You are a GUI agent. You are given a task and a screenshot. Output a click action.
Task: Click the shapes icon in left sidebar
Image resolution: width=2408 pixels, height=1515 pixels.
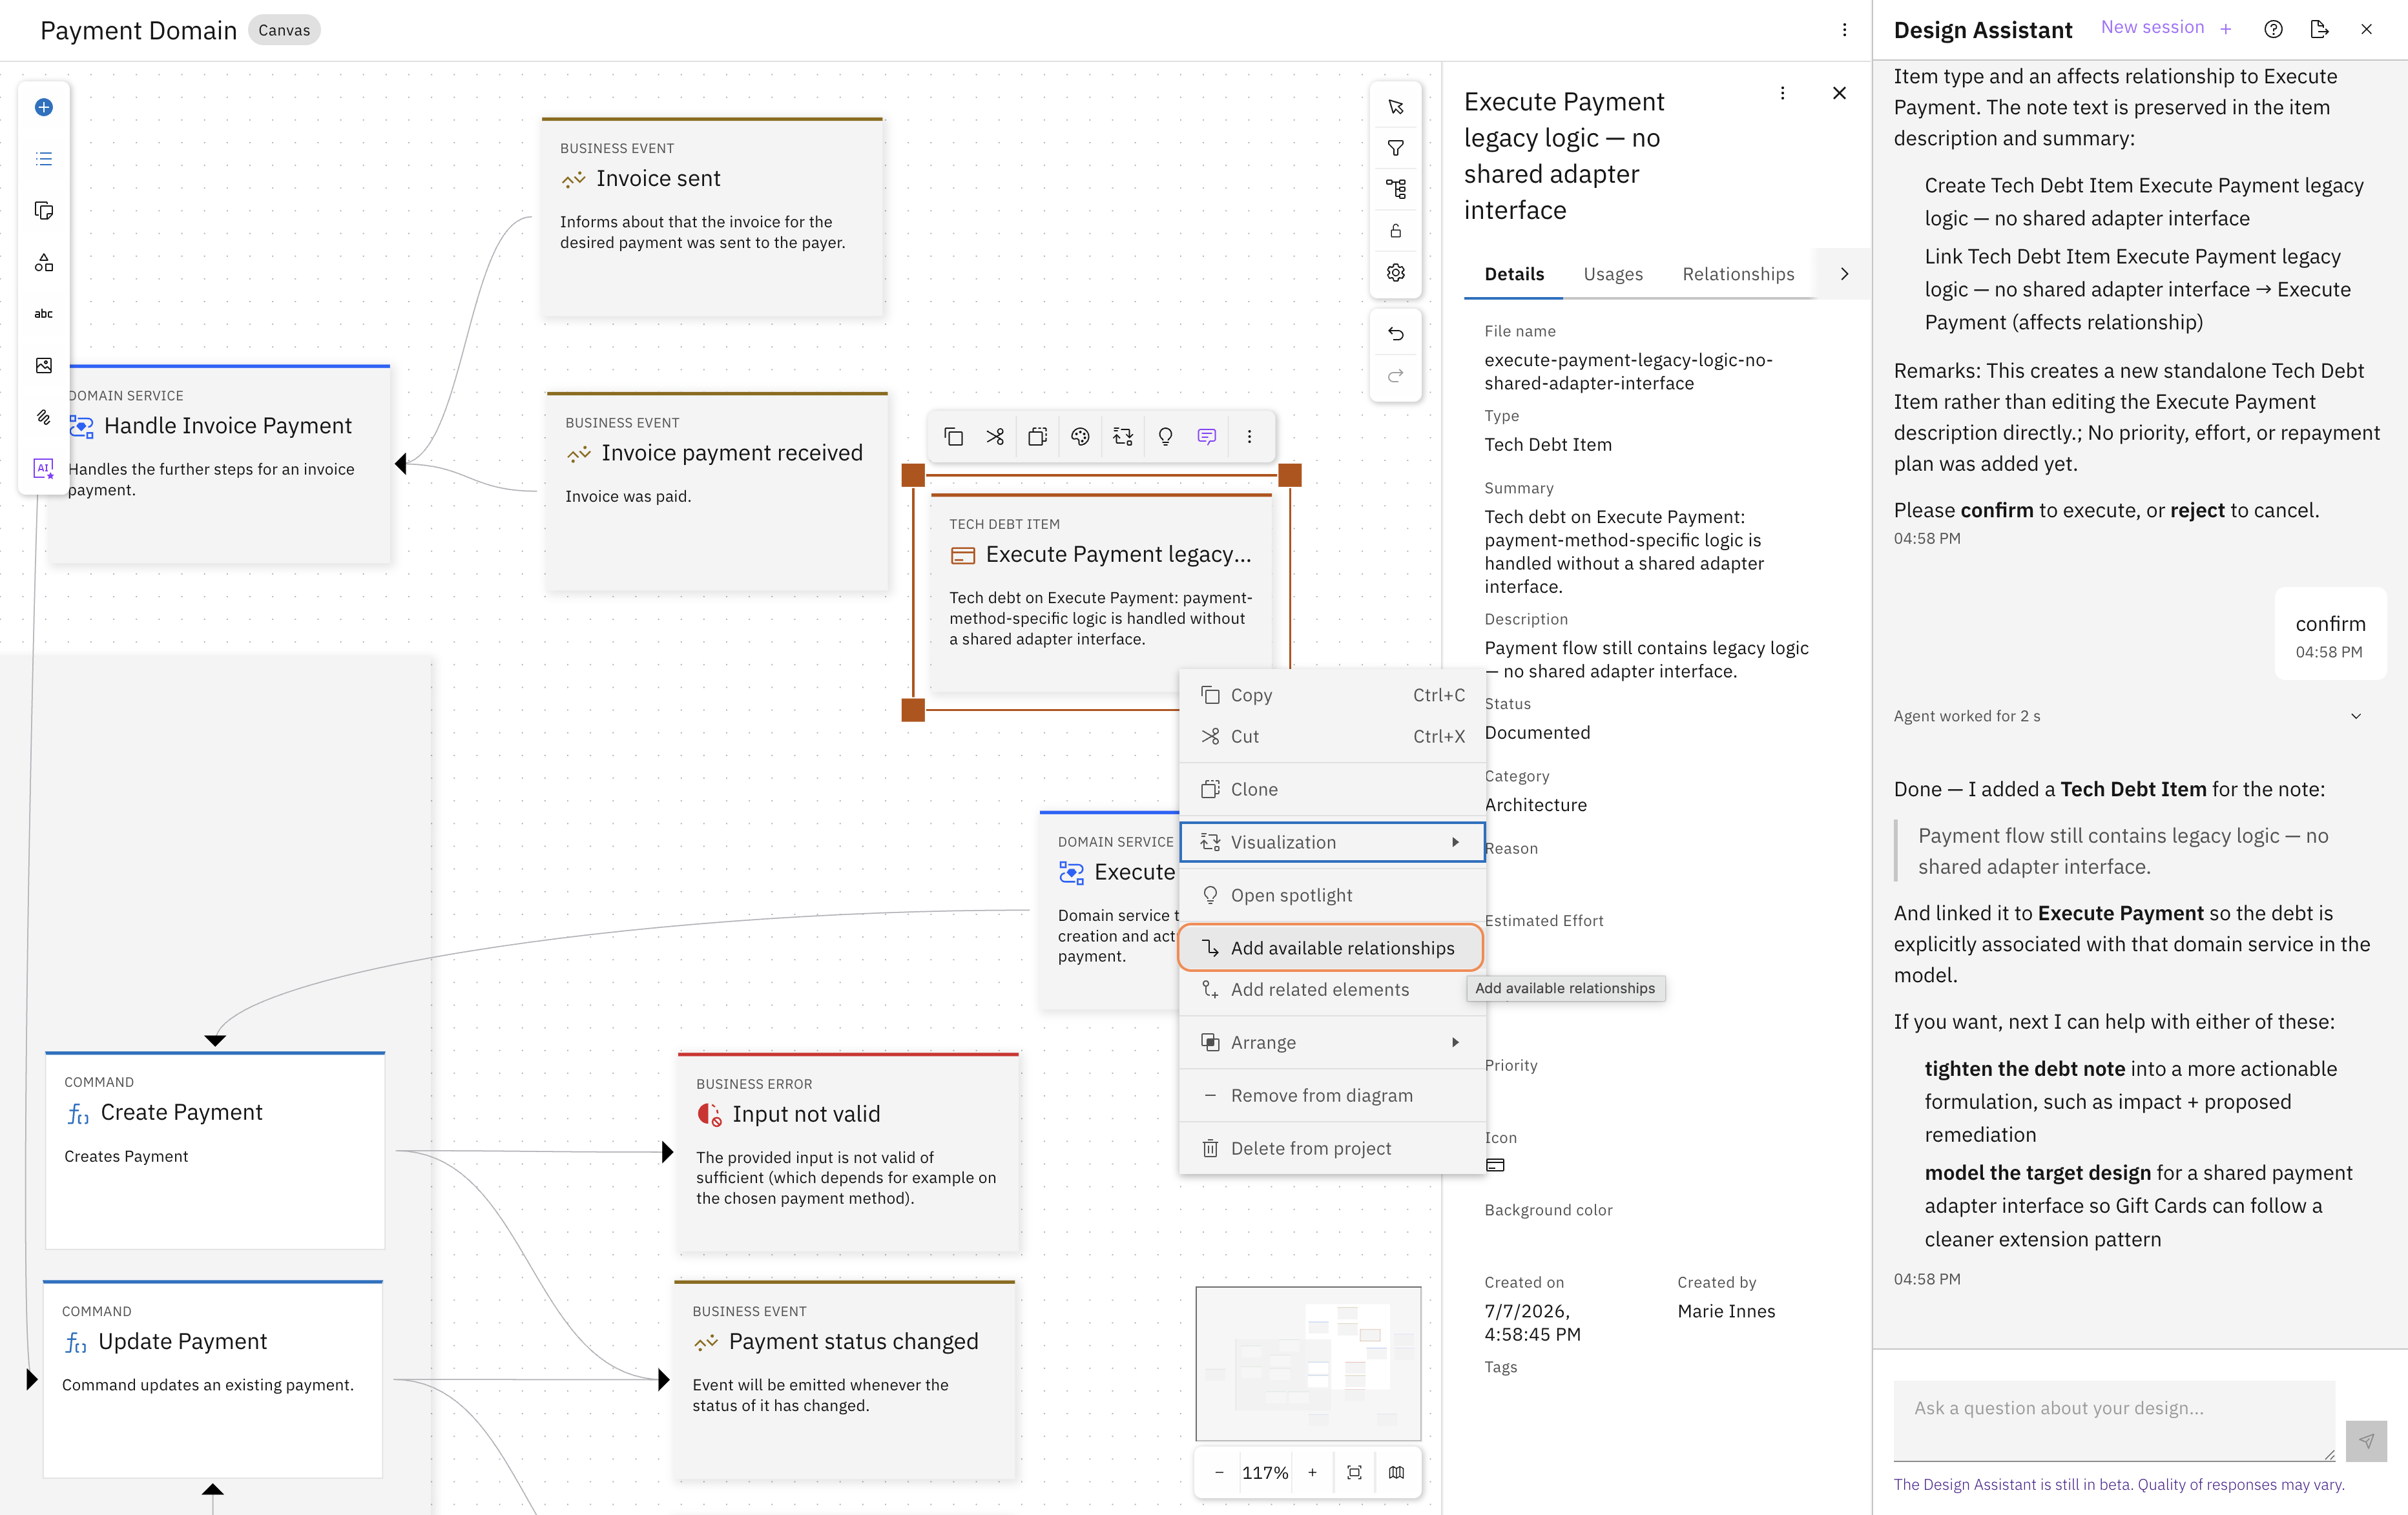[44, 262]
